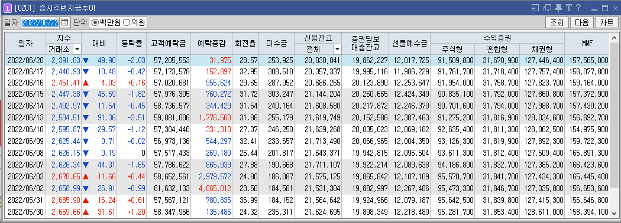Click index value 2,451.41
This screenshot has width=621, height=223.
[x=66, y=83]
